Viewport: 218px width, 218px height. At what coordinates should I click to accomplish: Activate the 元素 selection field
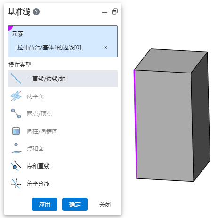coord(63,41)
